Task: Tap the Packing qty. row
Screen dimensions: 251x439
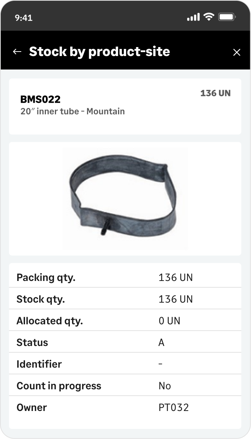Action: tap(125, 277)
